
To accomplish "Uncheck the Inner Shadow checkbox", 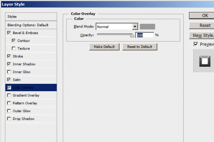I will click(x=9, y=64).
